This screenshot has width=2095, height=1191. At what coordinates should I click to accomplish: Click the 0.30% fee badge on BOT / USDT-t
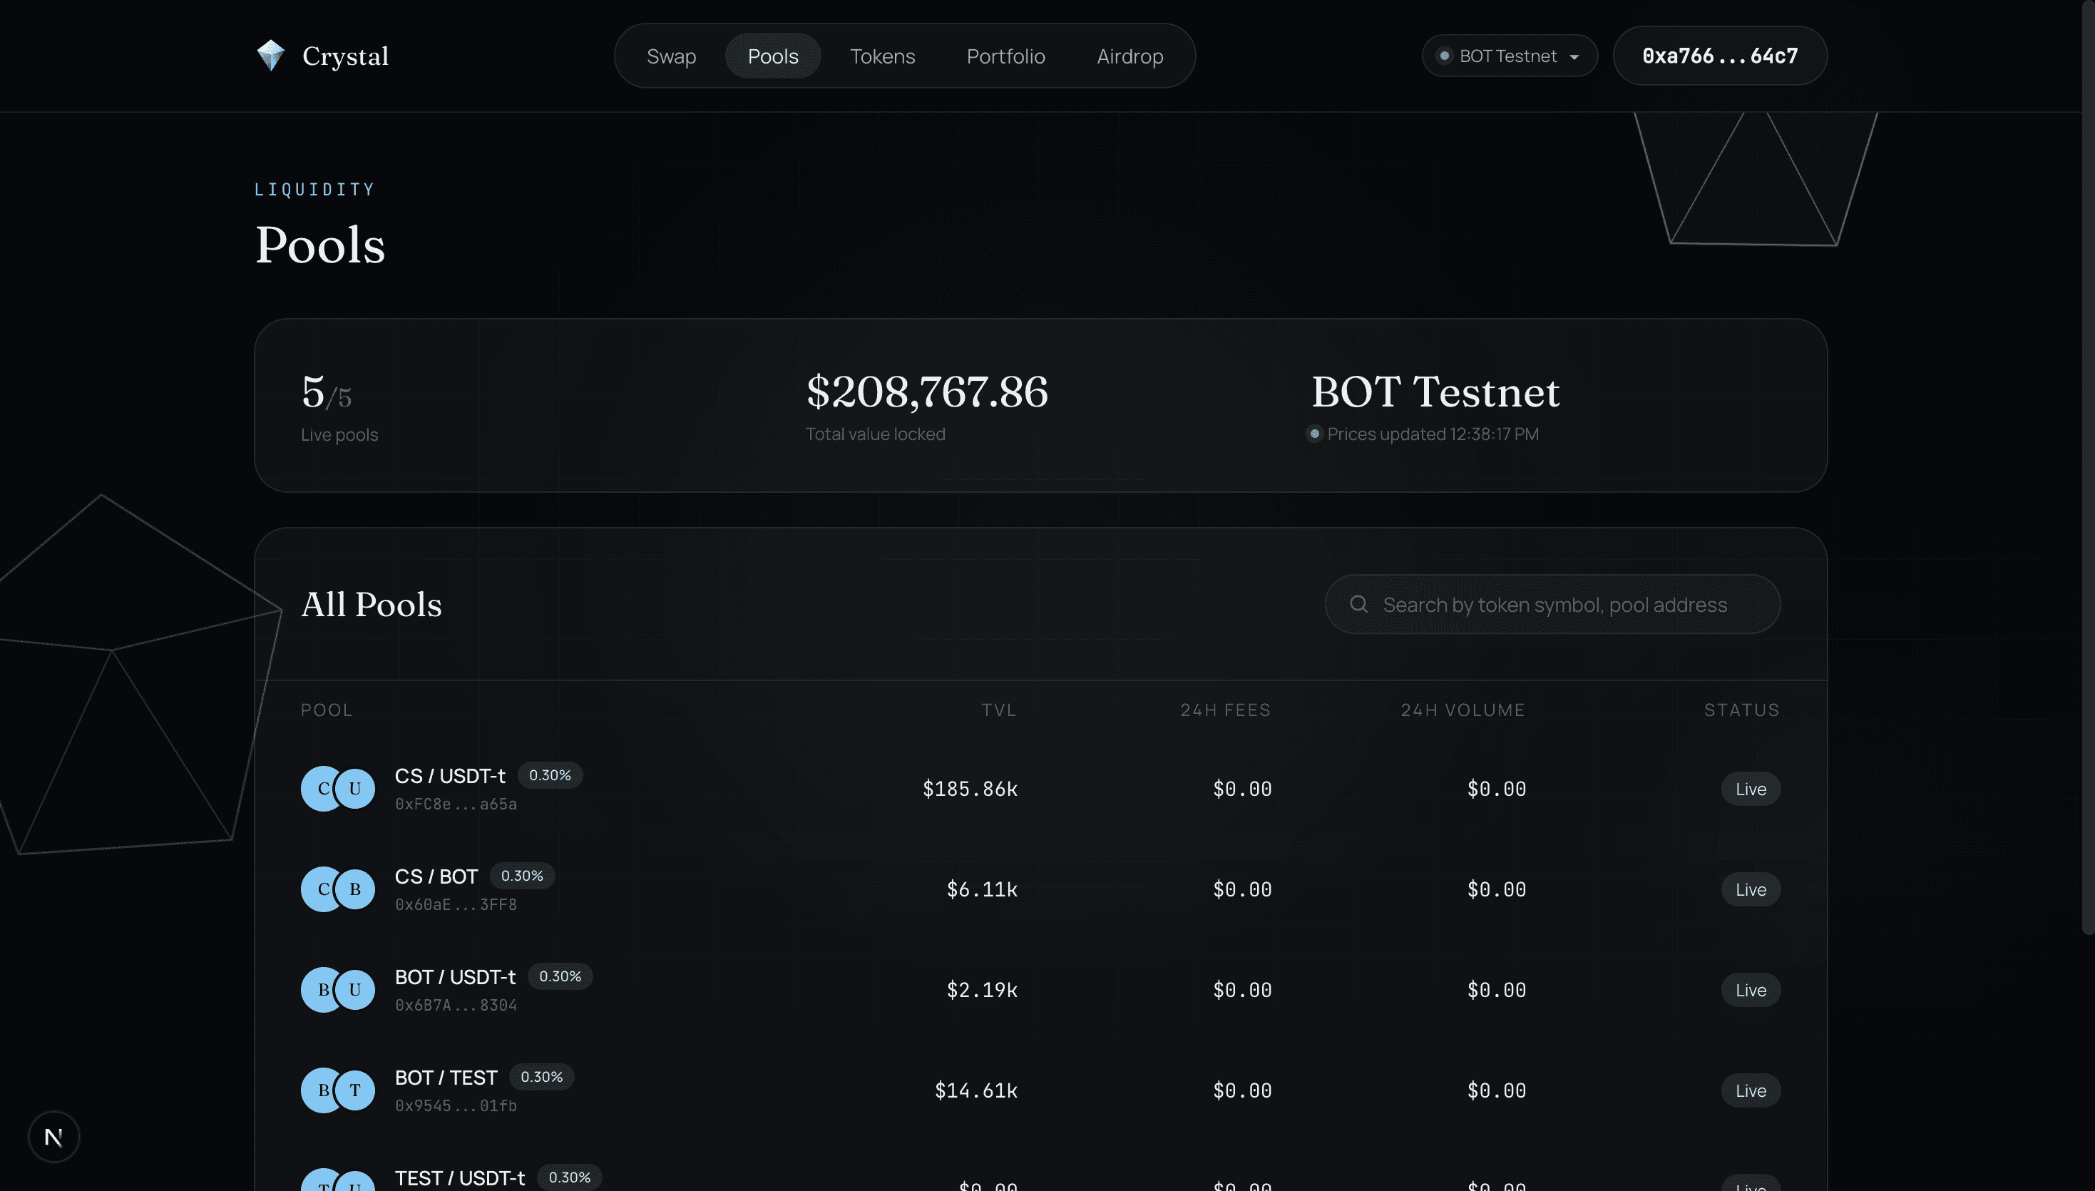559,976
